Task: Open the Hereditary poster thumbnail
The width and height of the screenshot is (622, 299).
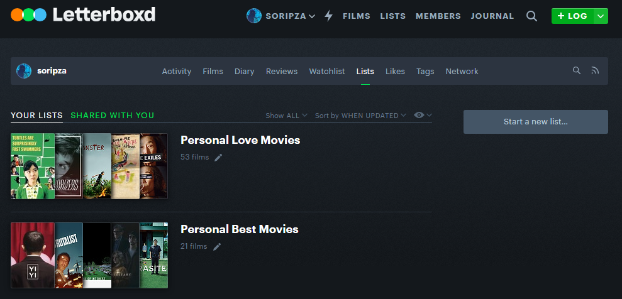Action: coord(125,255)
